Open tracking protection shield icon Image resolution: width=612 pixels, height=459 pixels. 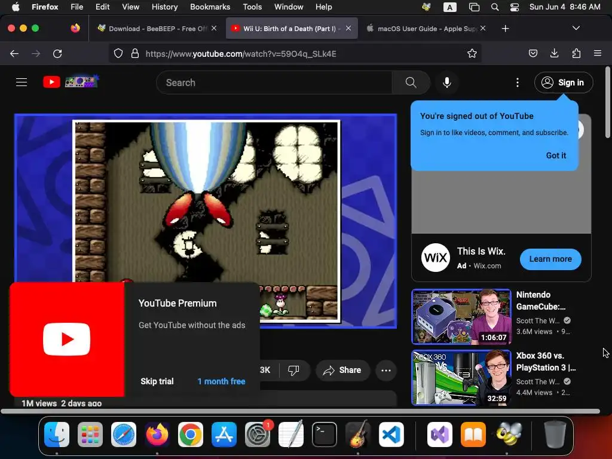pyautogui.click(x=118, y=53)
